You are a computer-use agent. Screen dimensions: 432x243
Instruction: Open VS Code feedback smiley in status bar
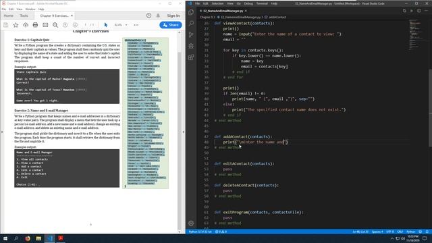coord(420,232)
